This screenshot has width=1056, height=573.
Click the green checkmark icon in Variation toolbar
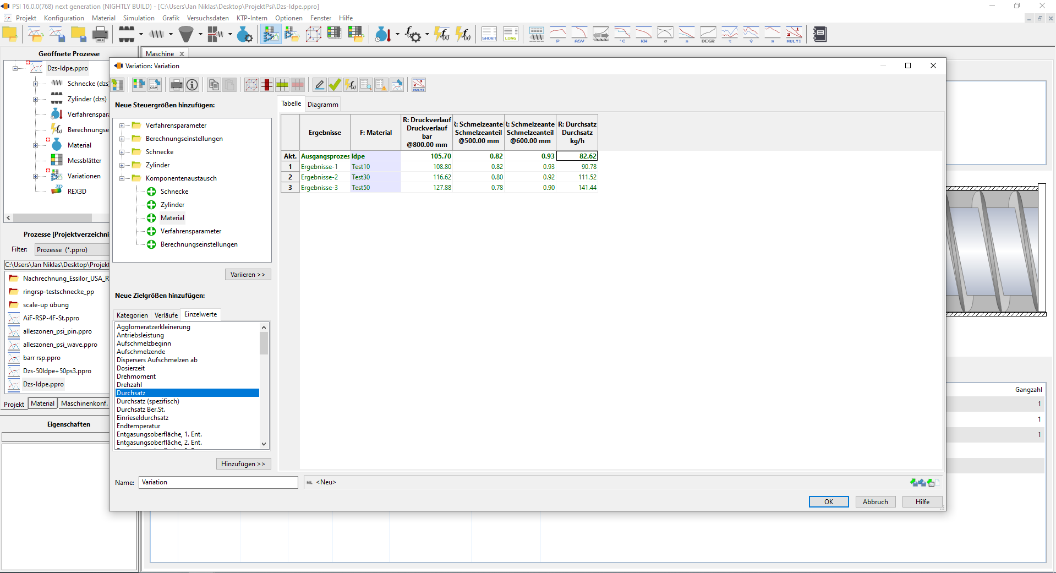tap(335, 85)
